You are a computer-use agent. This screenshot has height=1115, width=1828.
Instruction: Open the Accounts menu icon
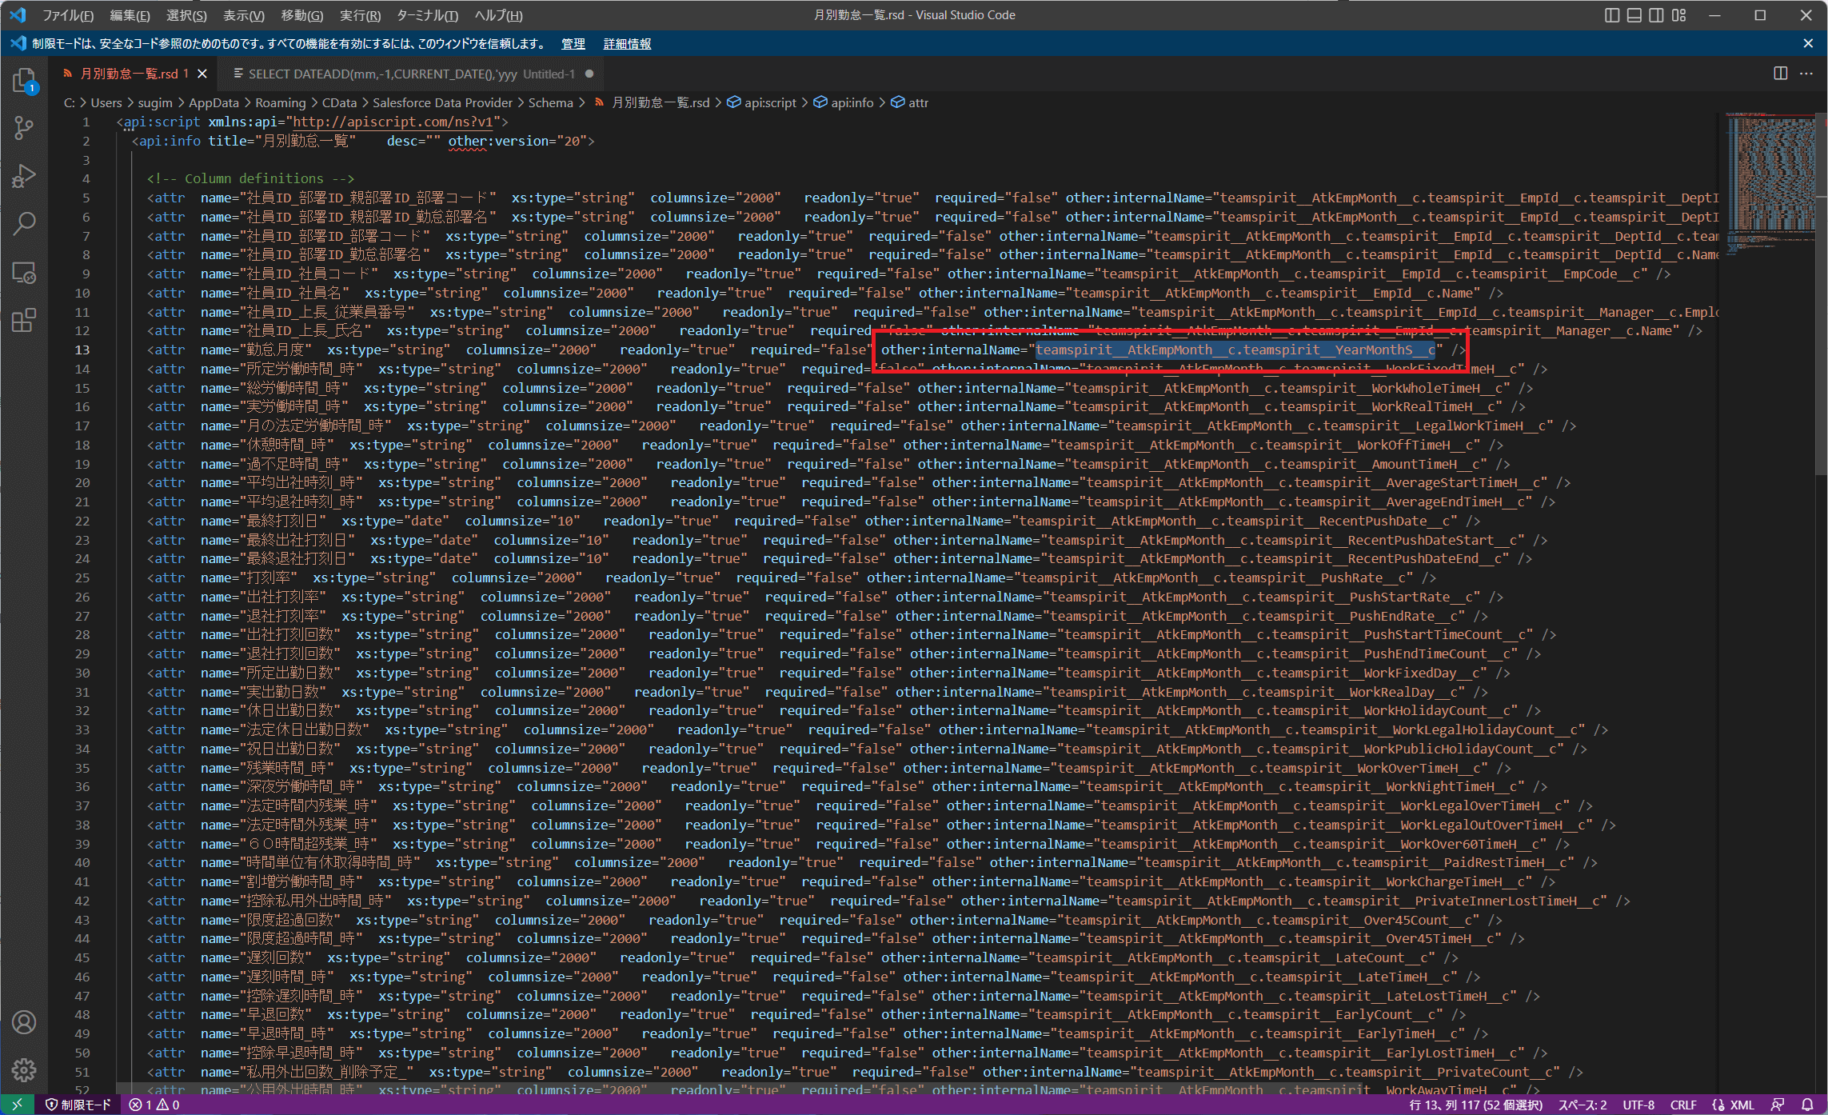tap(24, 1022)
